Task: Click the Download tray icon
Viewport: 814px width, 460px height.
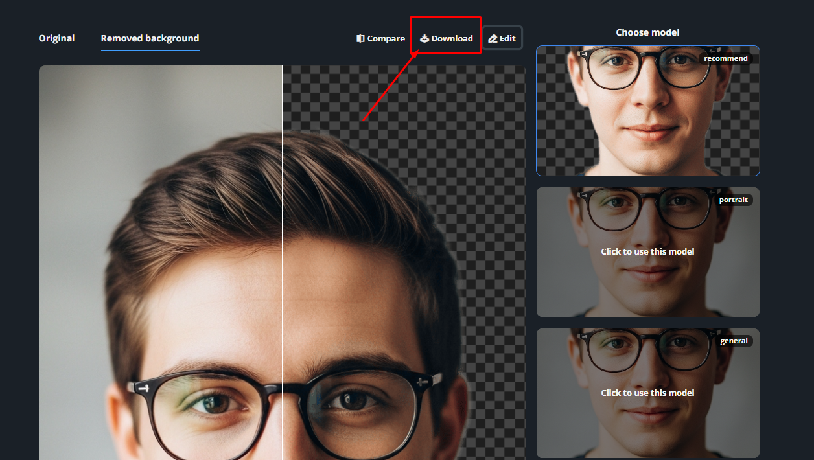Action: coord(424,38)
